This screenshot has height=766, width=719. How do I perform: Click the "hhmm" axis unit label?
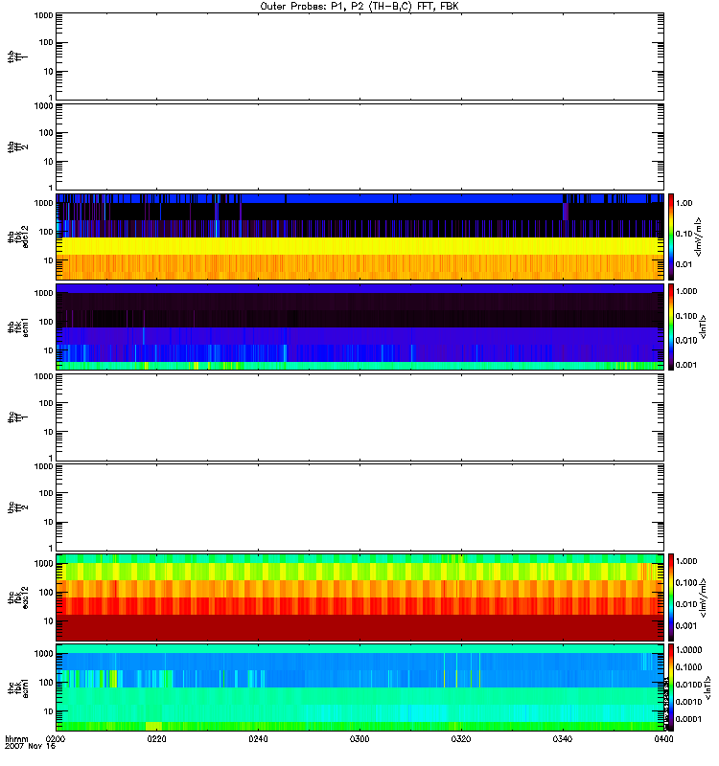(x=16, y=739)
